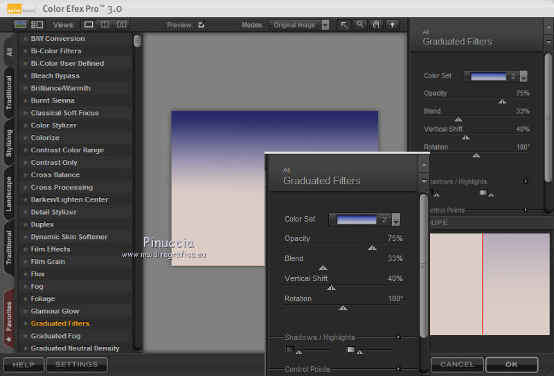Open the Landscape category tab

click(9, 194)
